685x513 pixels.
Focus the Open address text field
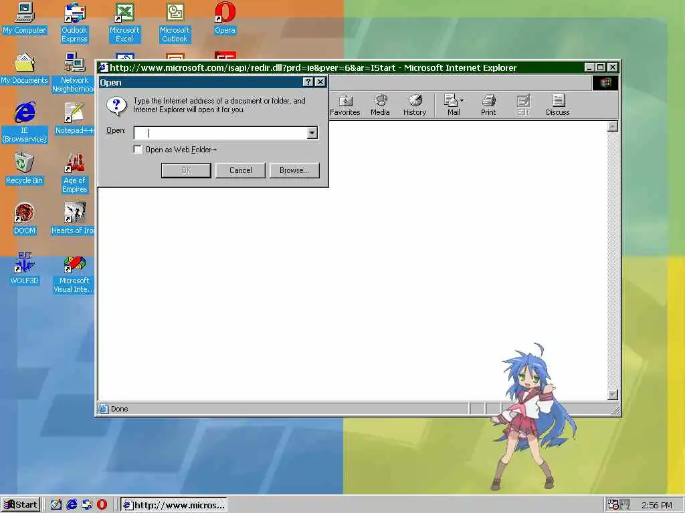tap(221, 133)
